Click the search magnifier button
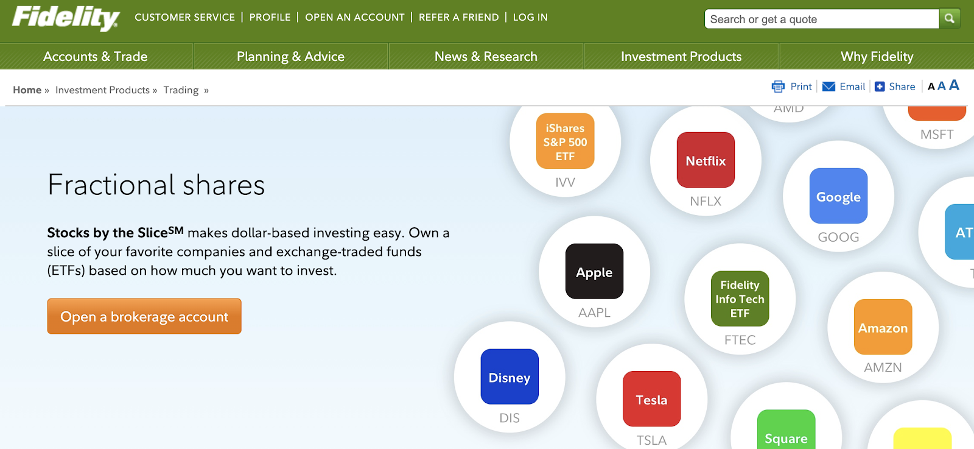The height and width of the screenshot is (449, 974). [x=950, y=19]
